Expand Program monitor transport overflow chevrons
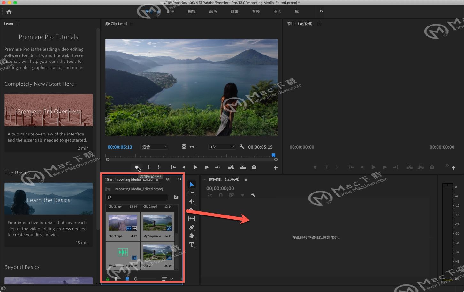This screenshot has height=292, width=464. click(x=447, y=165)
